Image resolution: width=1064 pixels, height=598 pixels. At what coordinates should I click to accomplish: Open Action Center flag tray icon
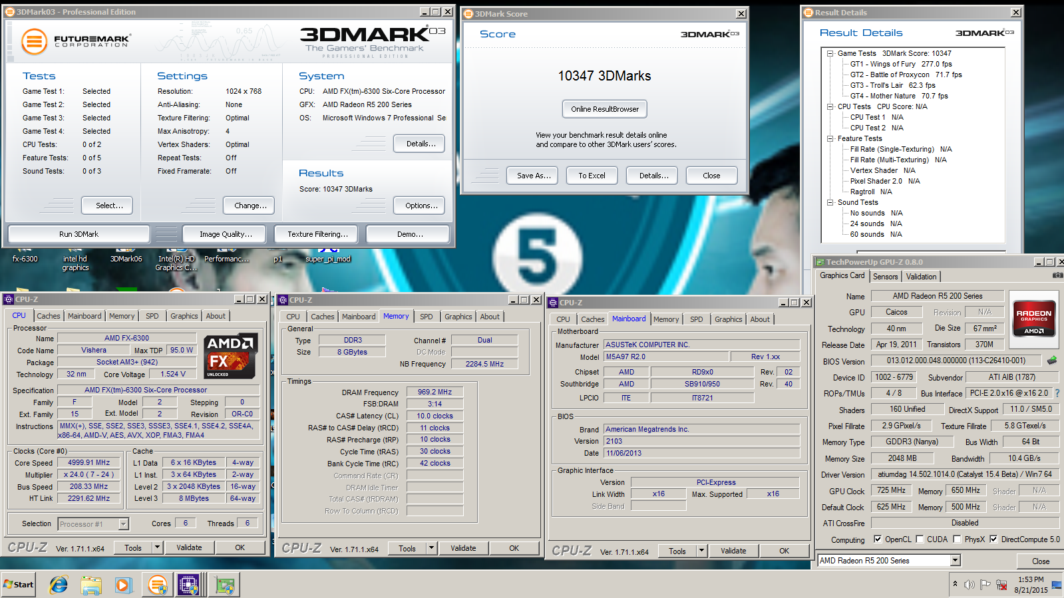(x=985, y=585)
